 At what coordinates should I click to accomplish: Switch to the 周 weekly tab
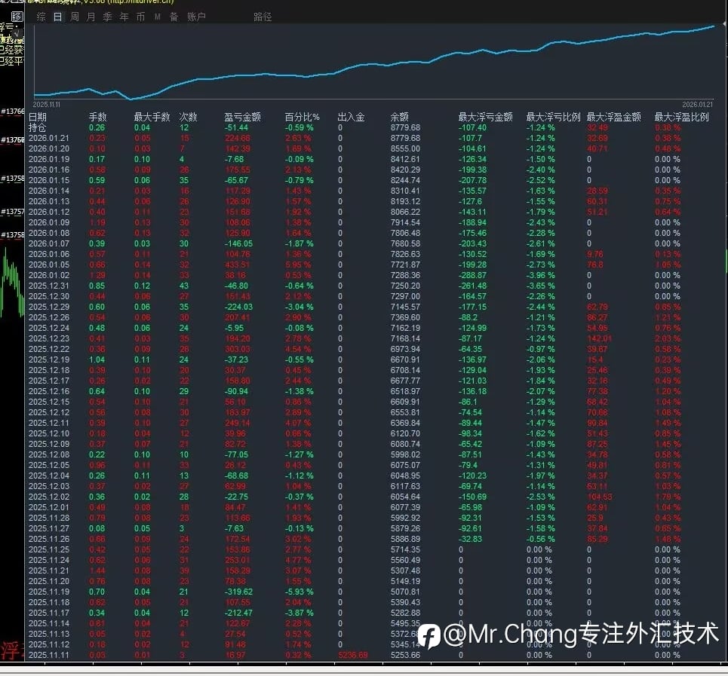pos(75,17)
